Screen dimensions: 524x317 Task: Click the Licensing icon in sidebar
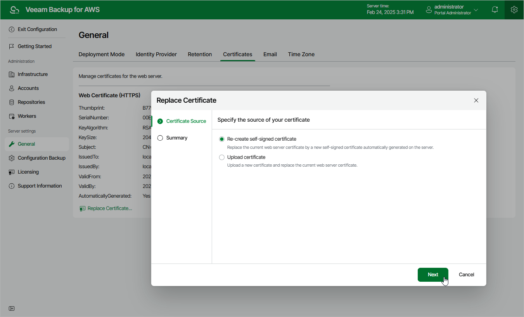pyautogui.click(x=12, y=172)
